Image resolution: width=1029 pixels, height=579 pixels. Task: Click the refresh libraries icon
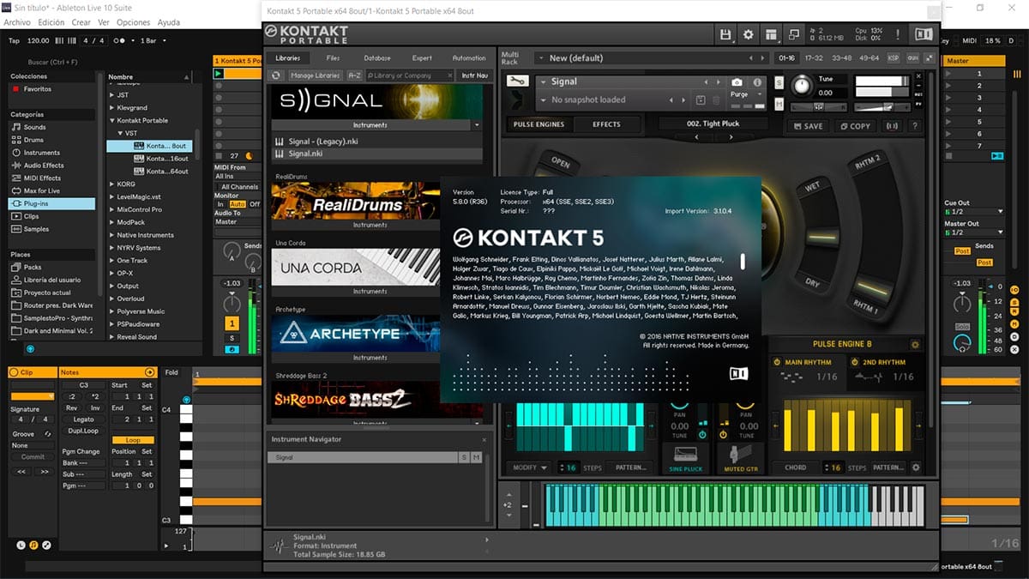click(x=276, y=75)
